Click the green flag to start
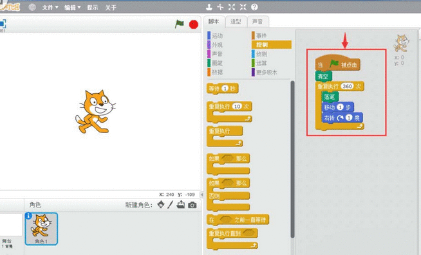 (180, 24)
